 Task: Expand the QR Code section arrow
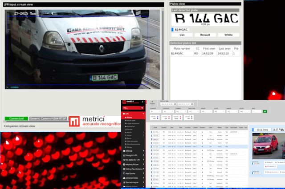pos(143,151)
